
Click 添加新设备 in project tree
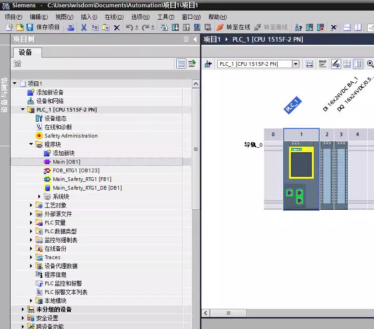click(x=50, y=92)
